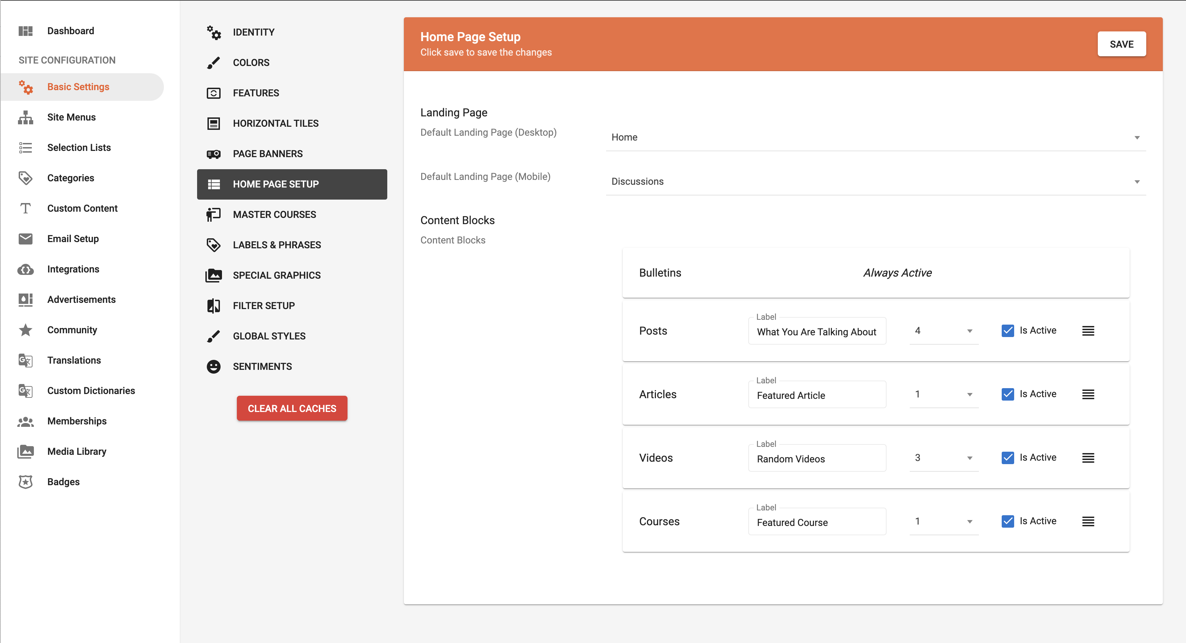Click the Badges shield icon
Viewport: 1186px width, 643px height.
point(25,482)
